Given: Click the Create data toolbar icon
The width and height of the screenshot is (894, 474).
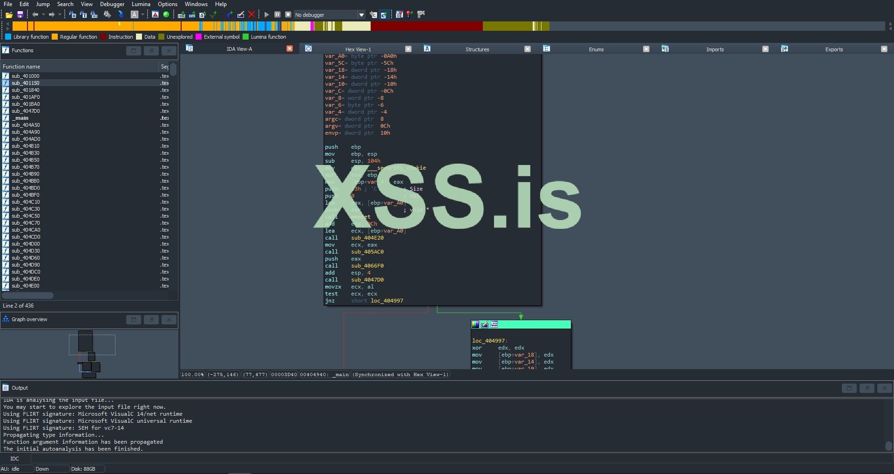Looking at the screenshot, I should [x=192, y=15].
